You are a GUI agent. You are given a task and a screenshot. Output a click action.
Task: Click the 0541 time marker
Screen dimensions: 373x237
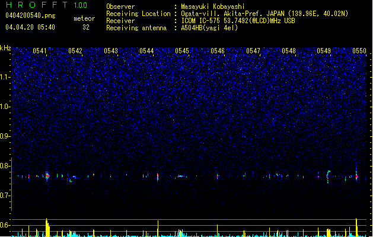40,51
